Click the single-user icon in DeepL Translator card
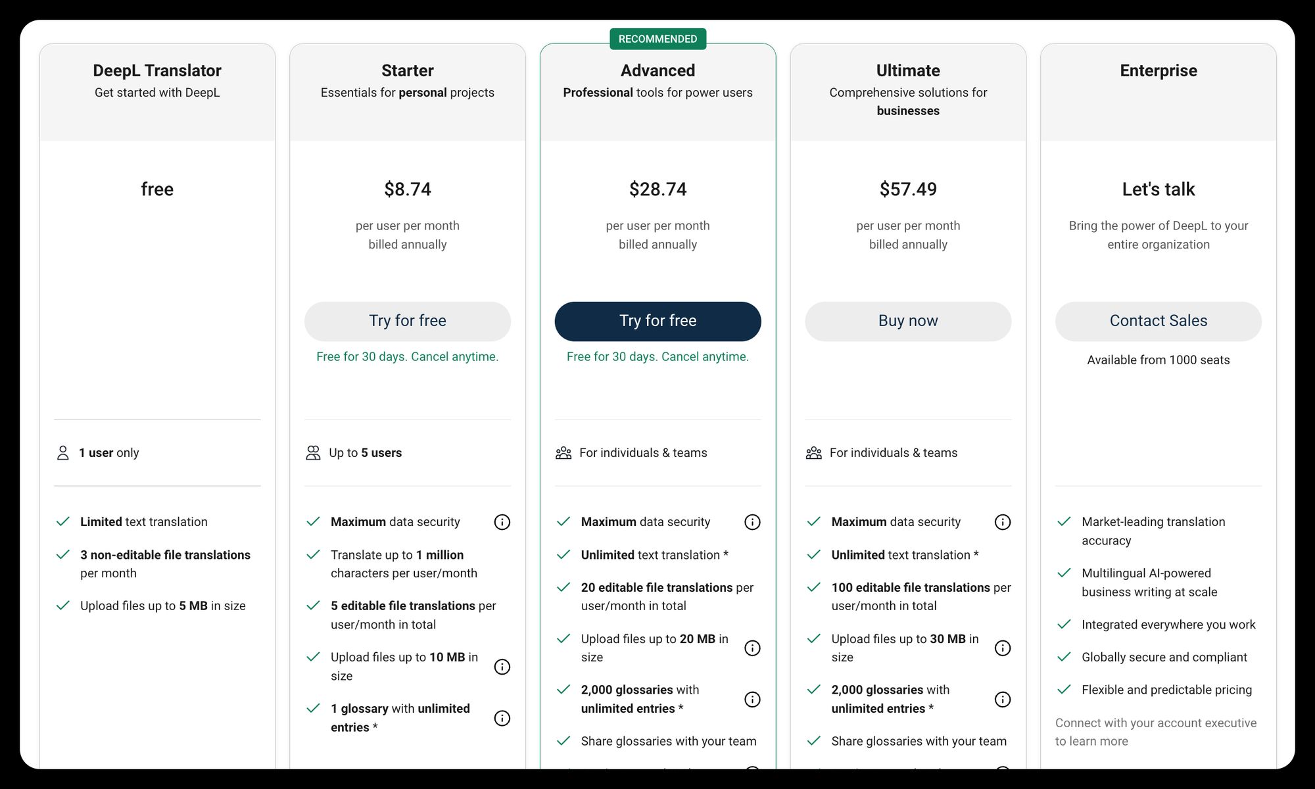Viewport: 1315px width, 789px height. click(63, 453)
